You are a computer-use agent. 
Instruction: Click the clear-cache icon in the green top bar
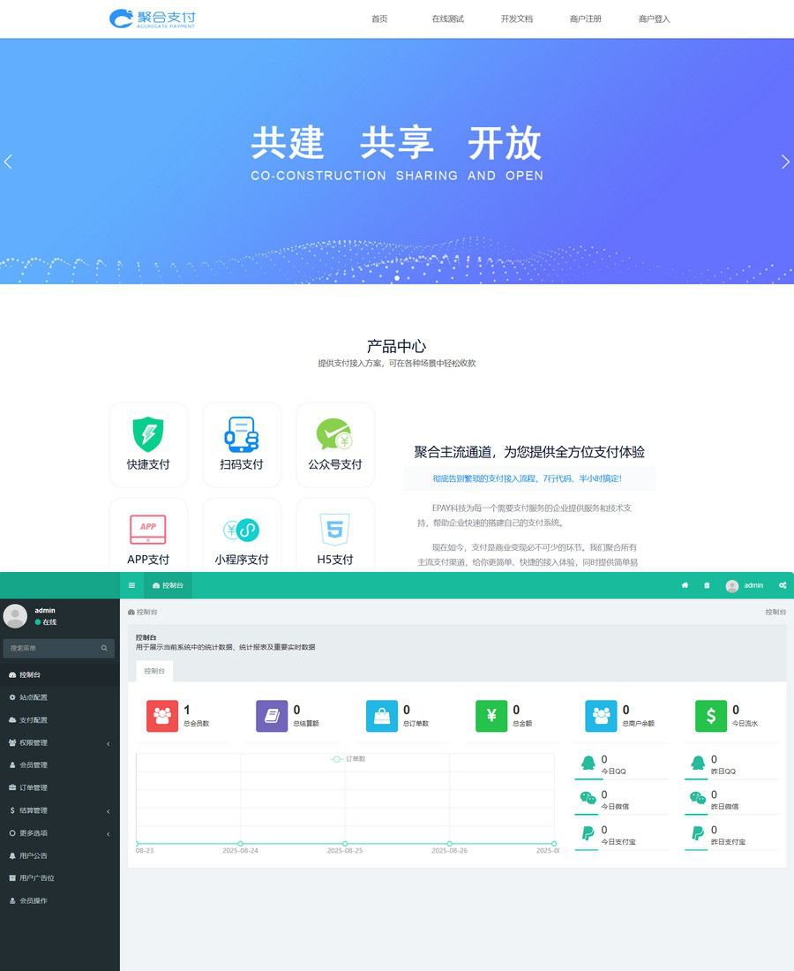(x=708, y=585)
